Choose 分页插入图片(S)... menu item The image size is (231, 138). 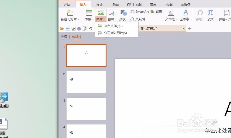tap(116, 33)
